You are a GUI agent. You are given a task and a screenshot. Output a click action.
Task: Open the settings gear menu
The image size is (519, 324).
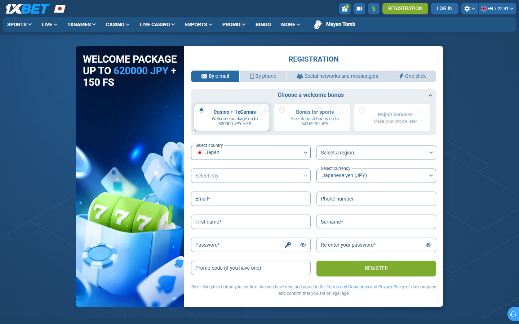[x=470, y=9]
